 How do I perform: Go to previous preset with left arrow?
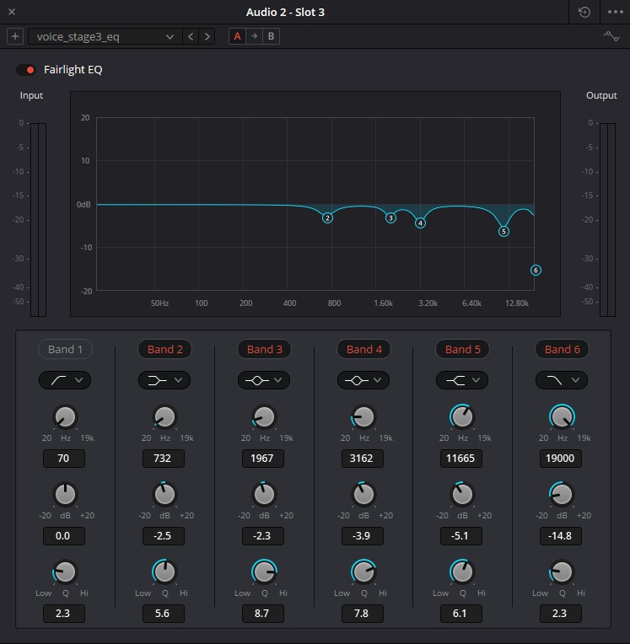(191, 36)
